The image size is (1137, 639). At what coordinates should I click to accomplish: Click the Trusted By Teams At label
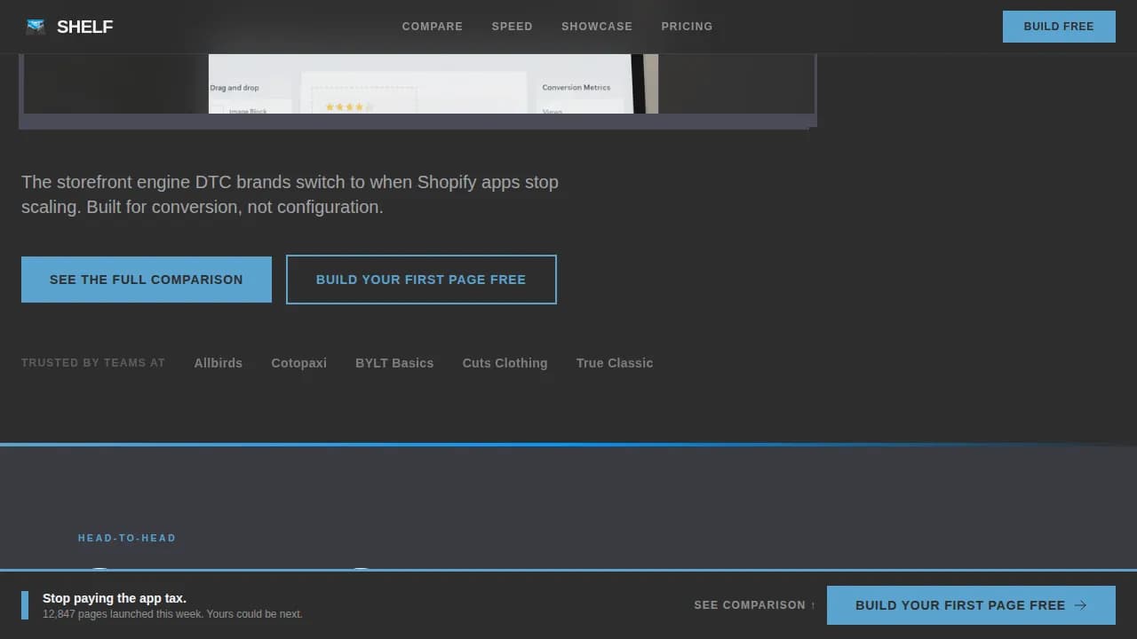tap(93, 363)
